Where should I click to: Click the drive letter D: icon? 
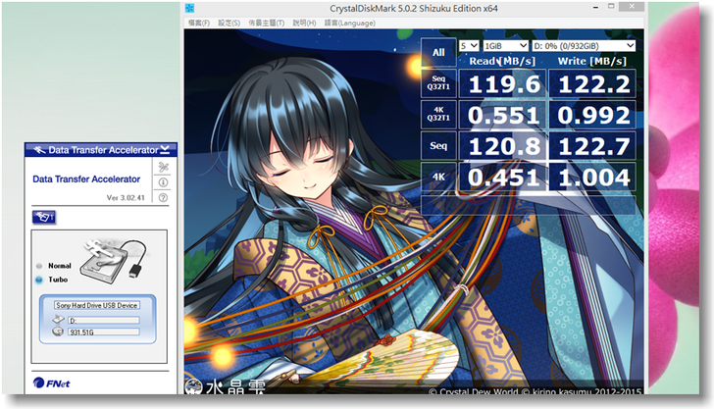60,319
